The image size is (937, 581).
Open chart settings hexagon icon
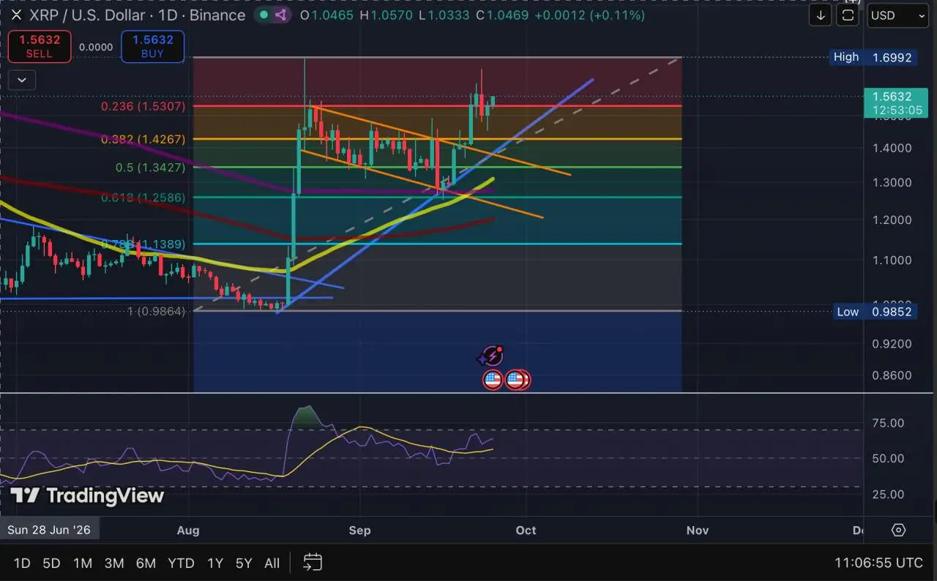point(899,530)
